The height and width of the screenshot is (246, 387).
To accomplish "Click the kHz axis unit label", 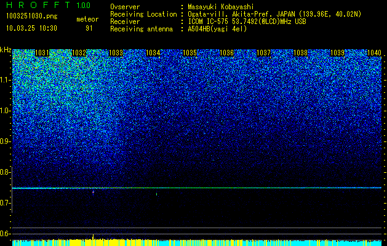I will pos(6,50).
